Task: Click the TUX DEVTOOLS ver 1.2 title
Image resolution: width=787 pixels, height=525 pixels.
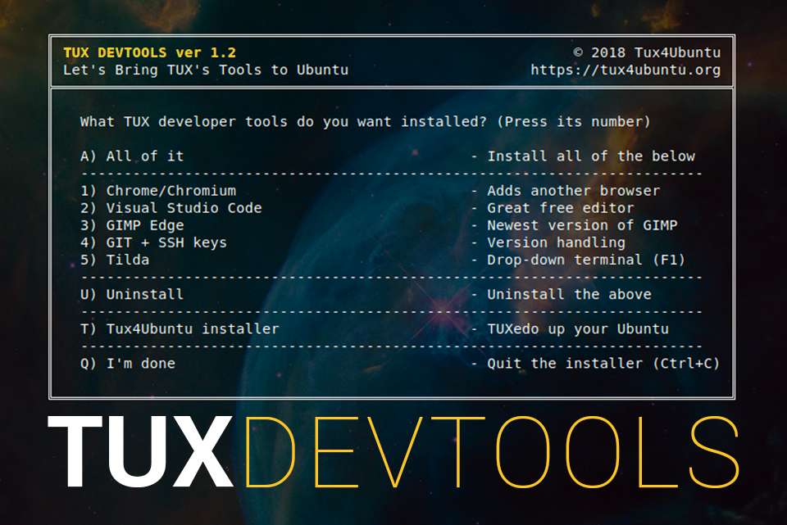Action: [x=152, y=52]
